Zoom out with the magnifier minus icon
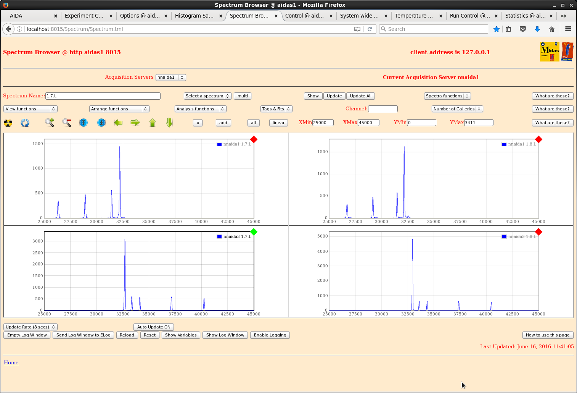The image size is (577, 393). click(67, 123)
